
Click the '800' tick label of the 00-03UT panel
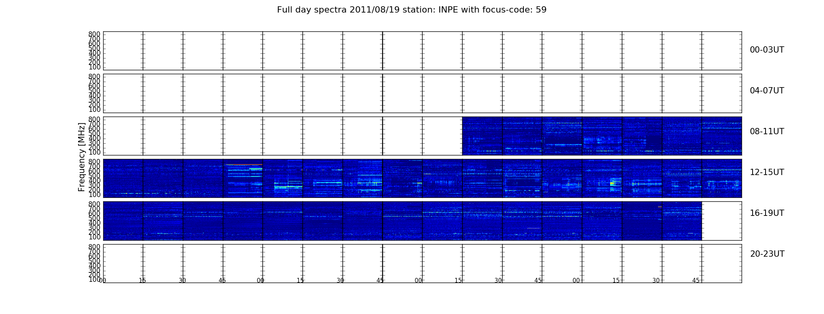click(x=94, y=34)
